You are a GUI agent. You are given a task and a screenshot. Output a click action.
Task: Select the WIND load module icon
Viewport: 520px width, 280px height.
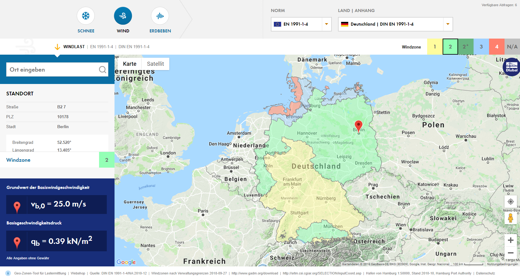coord(123,15)
